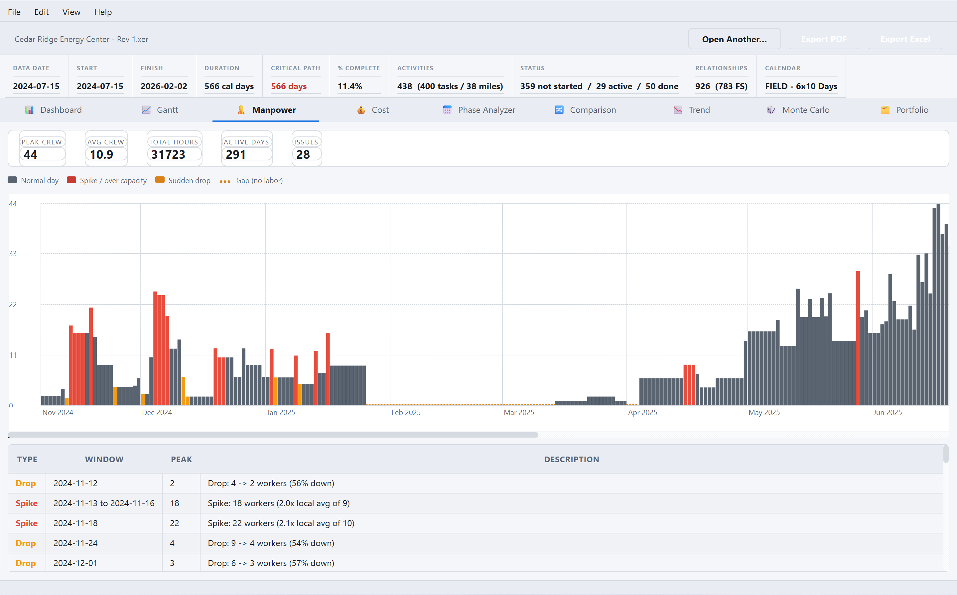The image size is (957, 595).
Task: Click the Spike / over capacity red swatch
Action: 71,180
